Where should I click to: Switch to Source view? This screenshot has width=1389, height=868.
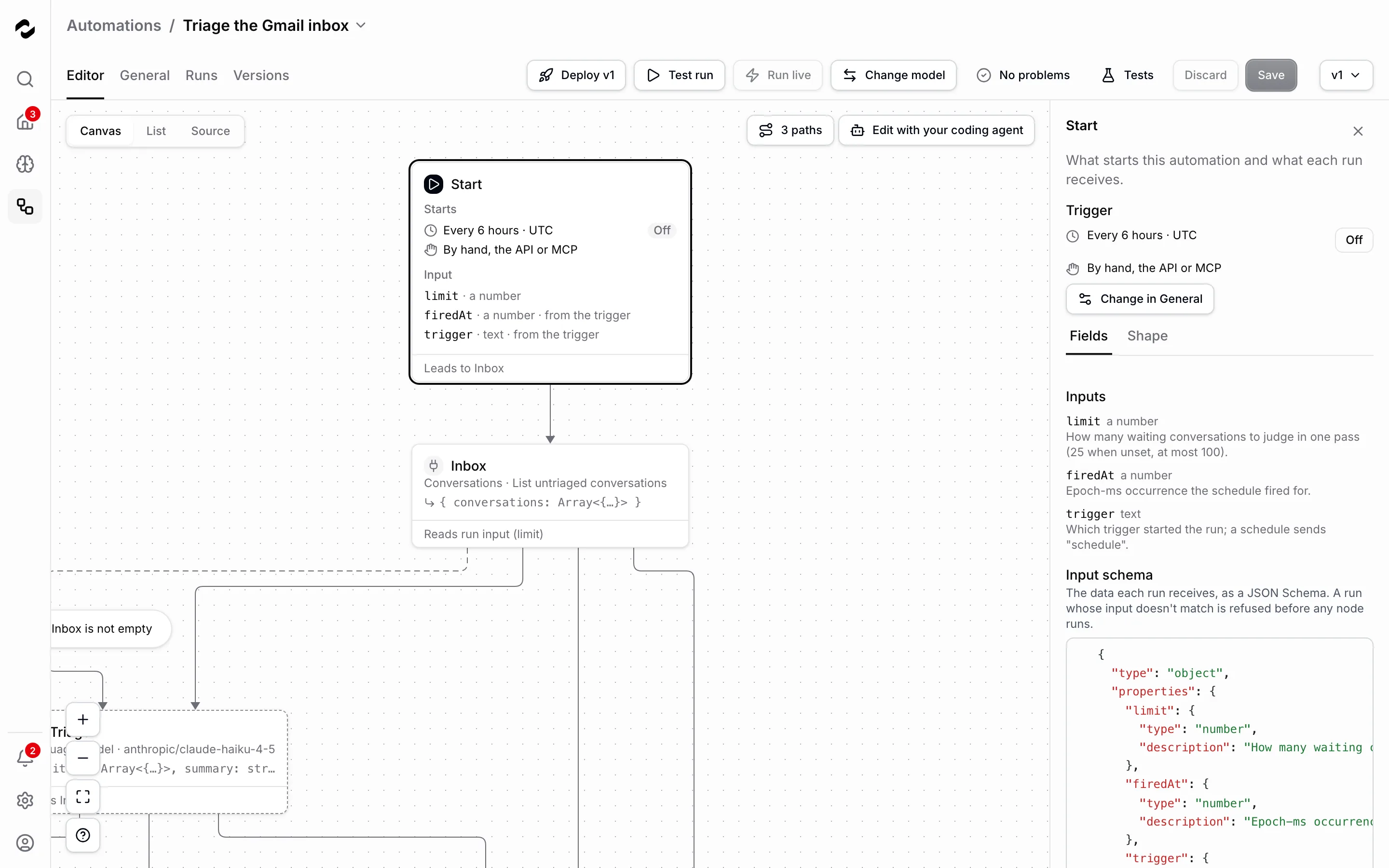point(210,131)
